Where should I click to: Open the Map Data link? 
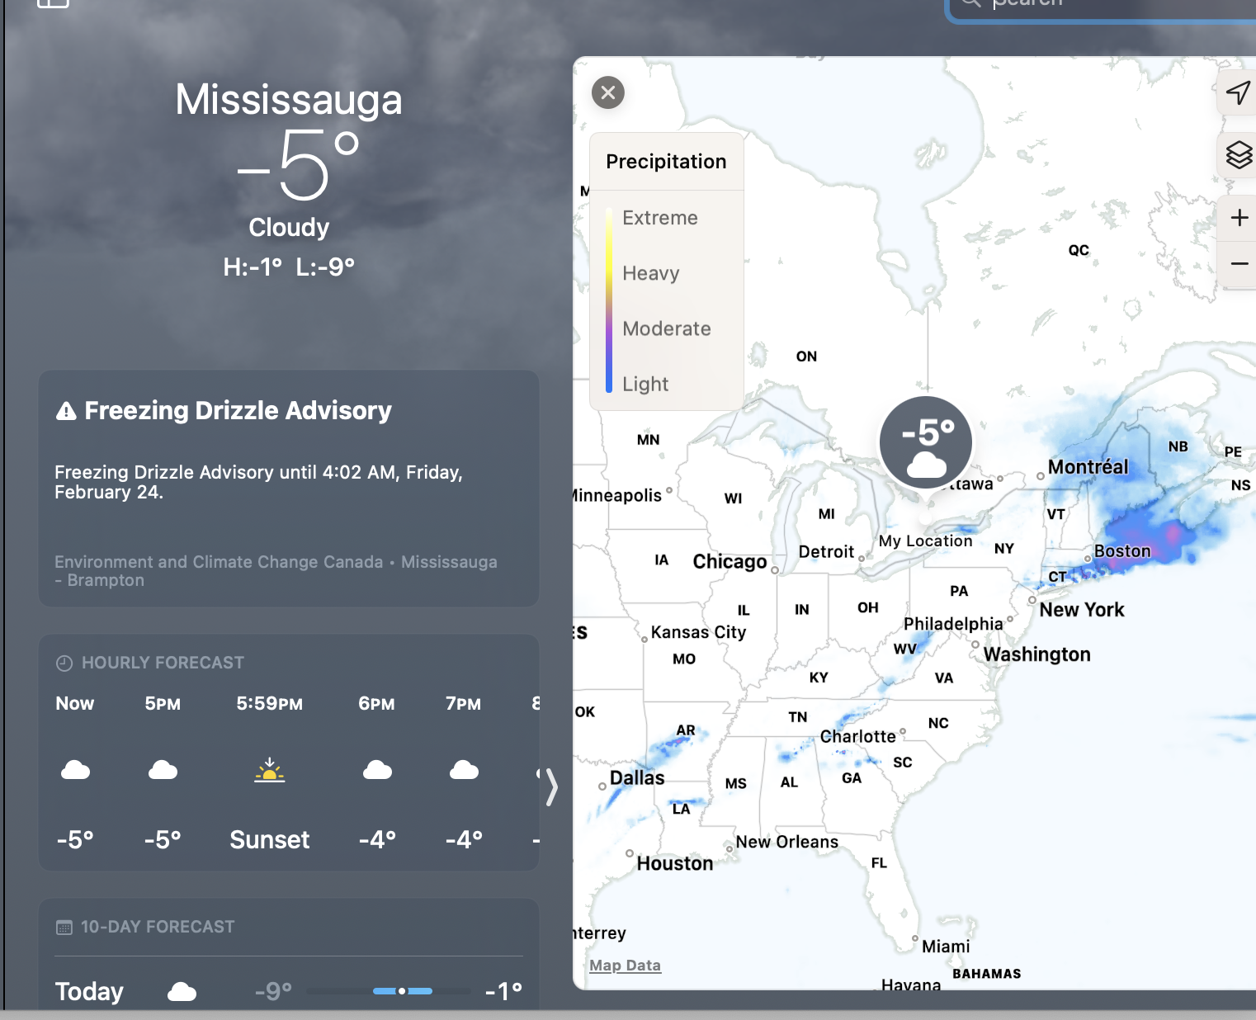(625, 965)
